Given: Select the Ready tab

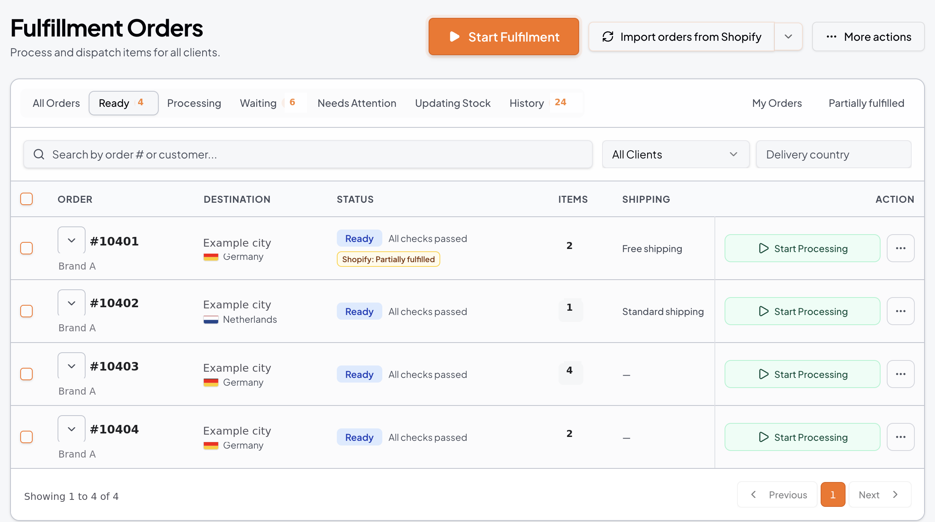Looking at the screenshot, I should click(x=123, y=103).
